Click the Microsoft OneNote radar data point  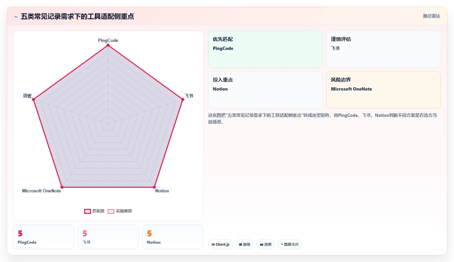[62, 187]
